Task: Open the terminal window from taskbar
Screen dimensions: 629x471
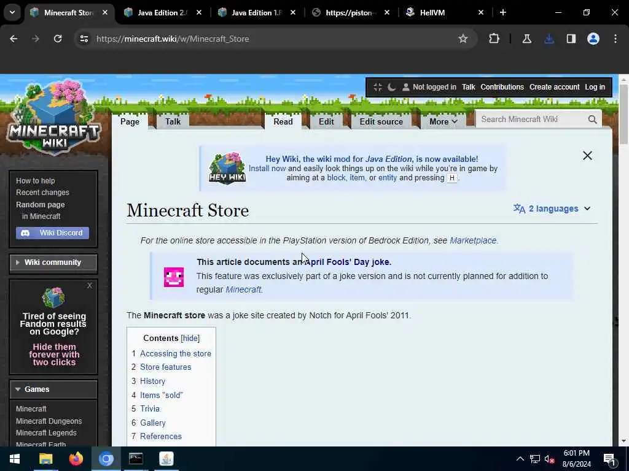Action: (136, 459)
